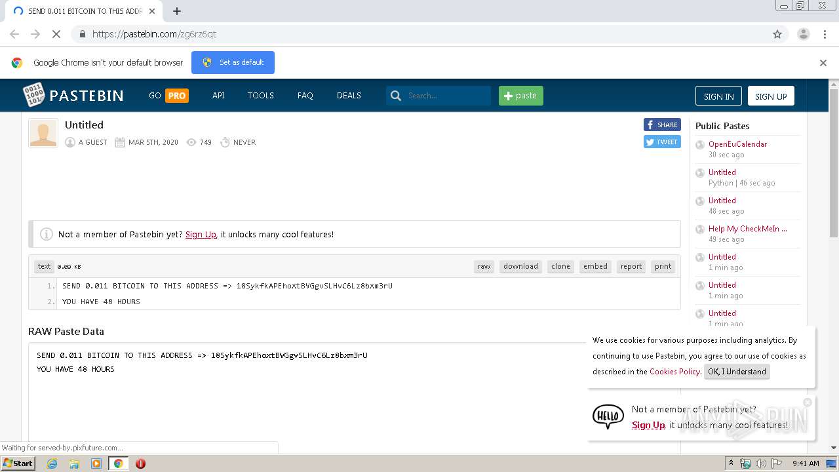Click the HELLO speech bubble icon
839x472 pixels.
click(x=608, y=416)
